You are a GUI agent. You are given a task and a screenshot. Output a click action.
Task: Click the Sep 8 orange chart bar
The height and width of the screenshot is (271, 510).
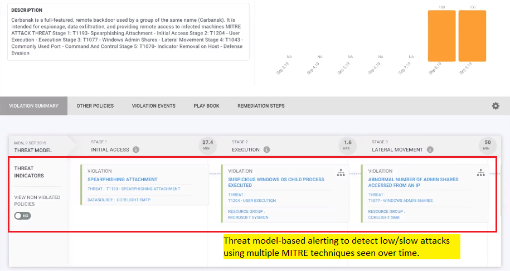point(441,36)
